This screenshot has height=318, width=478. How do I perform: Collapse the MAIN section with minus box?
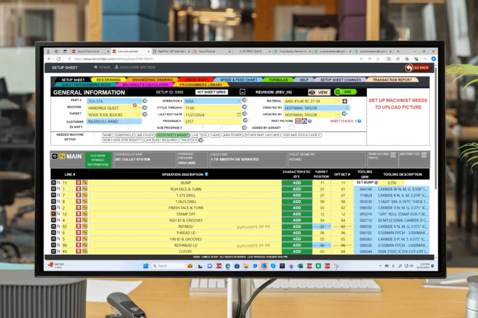(x=55, y=156)
